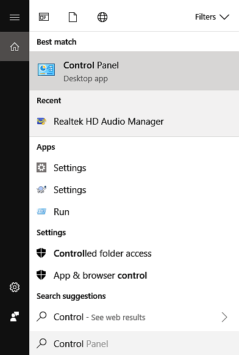Screen dimensions: 239x355
Task: Launch Realtek HD Audio Manager from Recent
Action: (134, 122)
